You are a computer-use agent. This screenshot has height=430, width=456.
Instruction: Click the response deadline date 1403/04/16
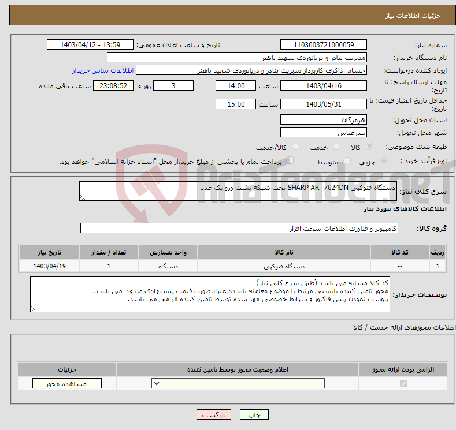(324, 85)
